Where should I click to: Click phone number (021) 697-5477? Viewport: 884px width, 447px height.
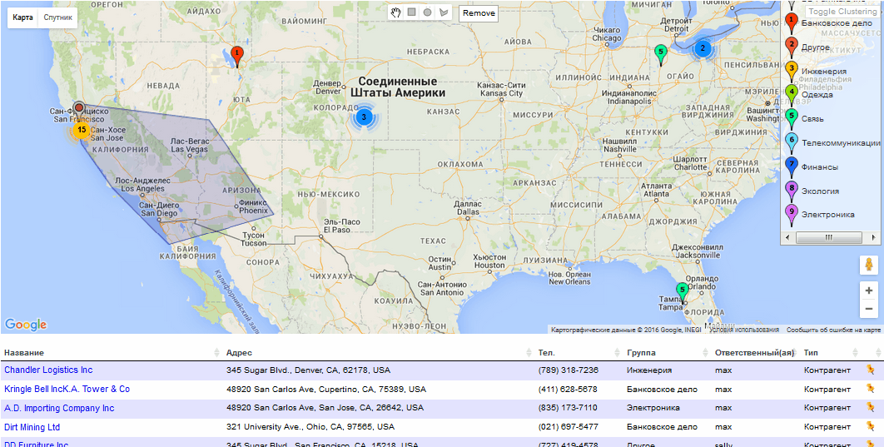click(x=569, y=427)
